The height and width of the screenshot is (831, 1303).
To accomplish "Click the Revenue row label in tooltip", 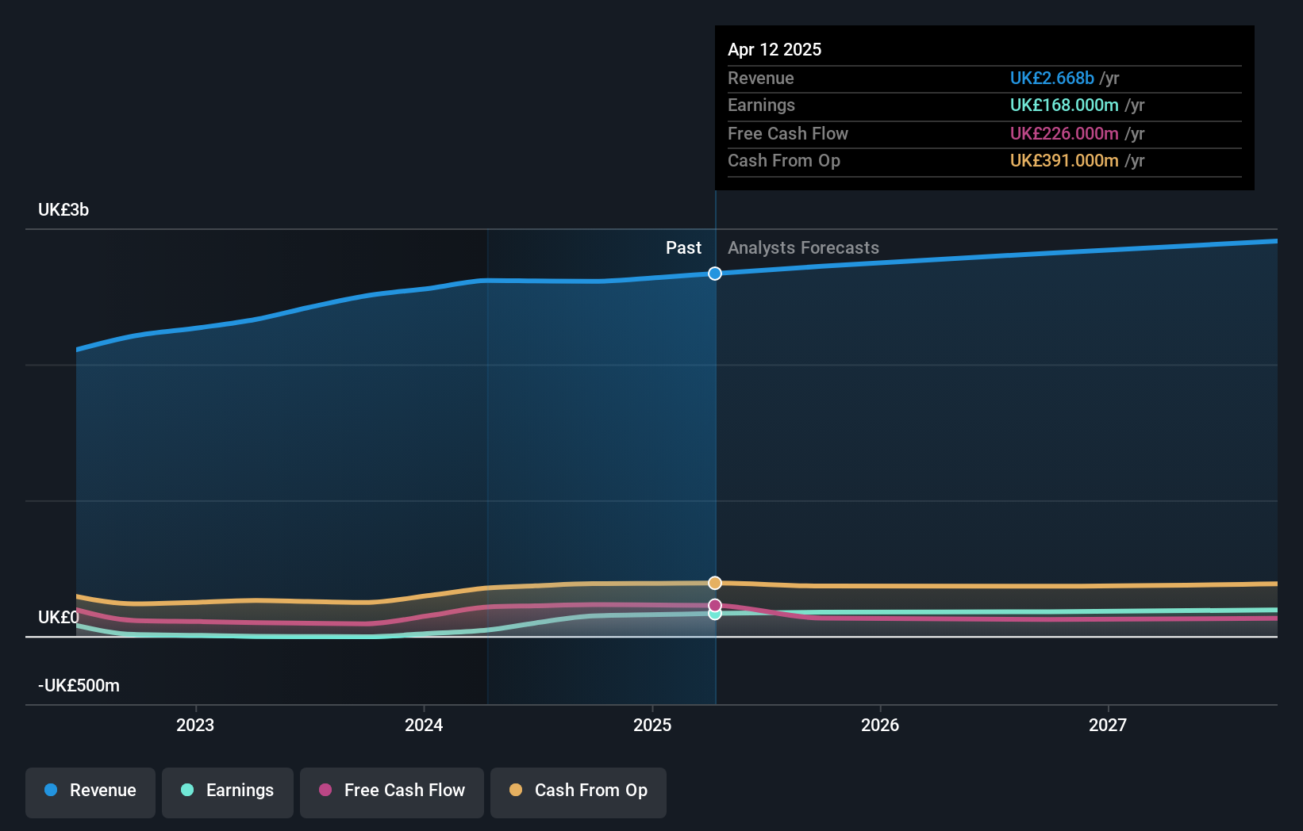I will click(x=761, y=79).
